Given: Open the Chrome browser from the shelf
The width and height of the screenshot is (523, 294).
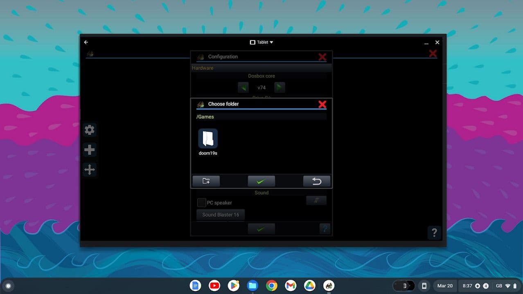Looking at the screenshot, I should click(x=271, y=285).
